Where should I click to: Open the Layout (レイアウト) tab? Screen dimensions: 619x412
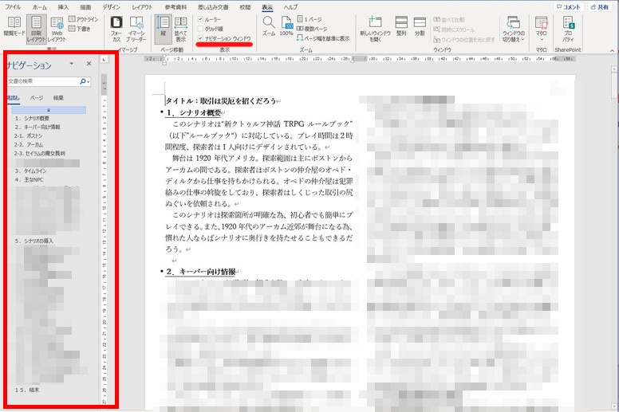(142, 7)
